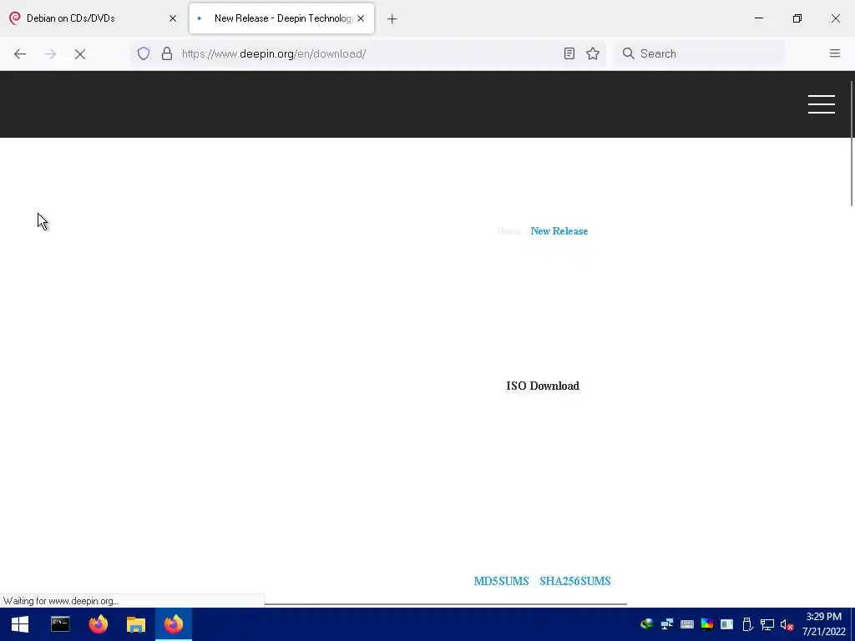Close the Debian on CDs/DVDs tab
The image size is (855, 641).
[173, 18]
